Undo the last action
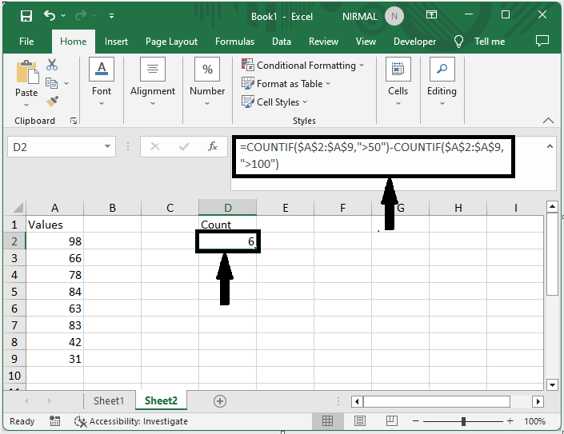The image size is (564, 434). pos(50,15)
